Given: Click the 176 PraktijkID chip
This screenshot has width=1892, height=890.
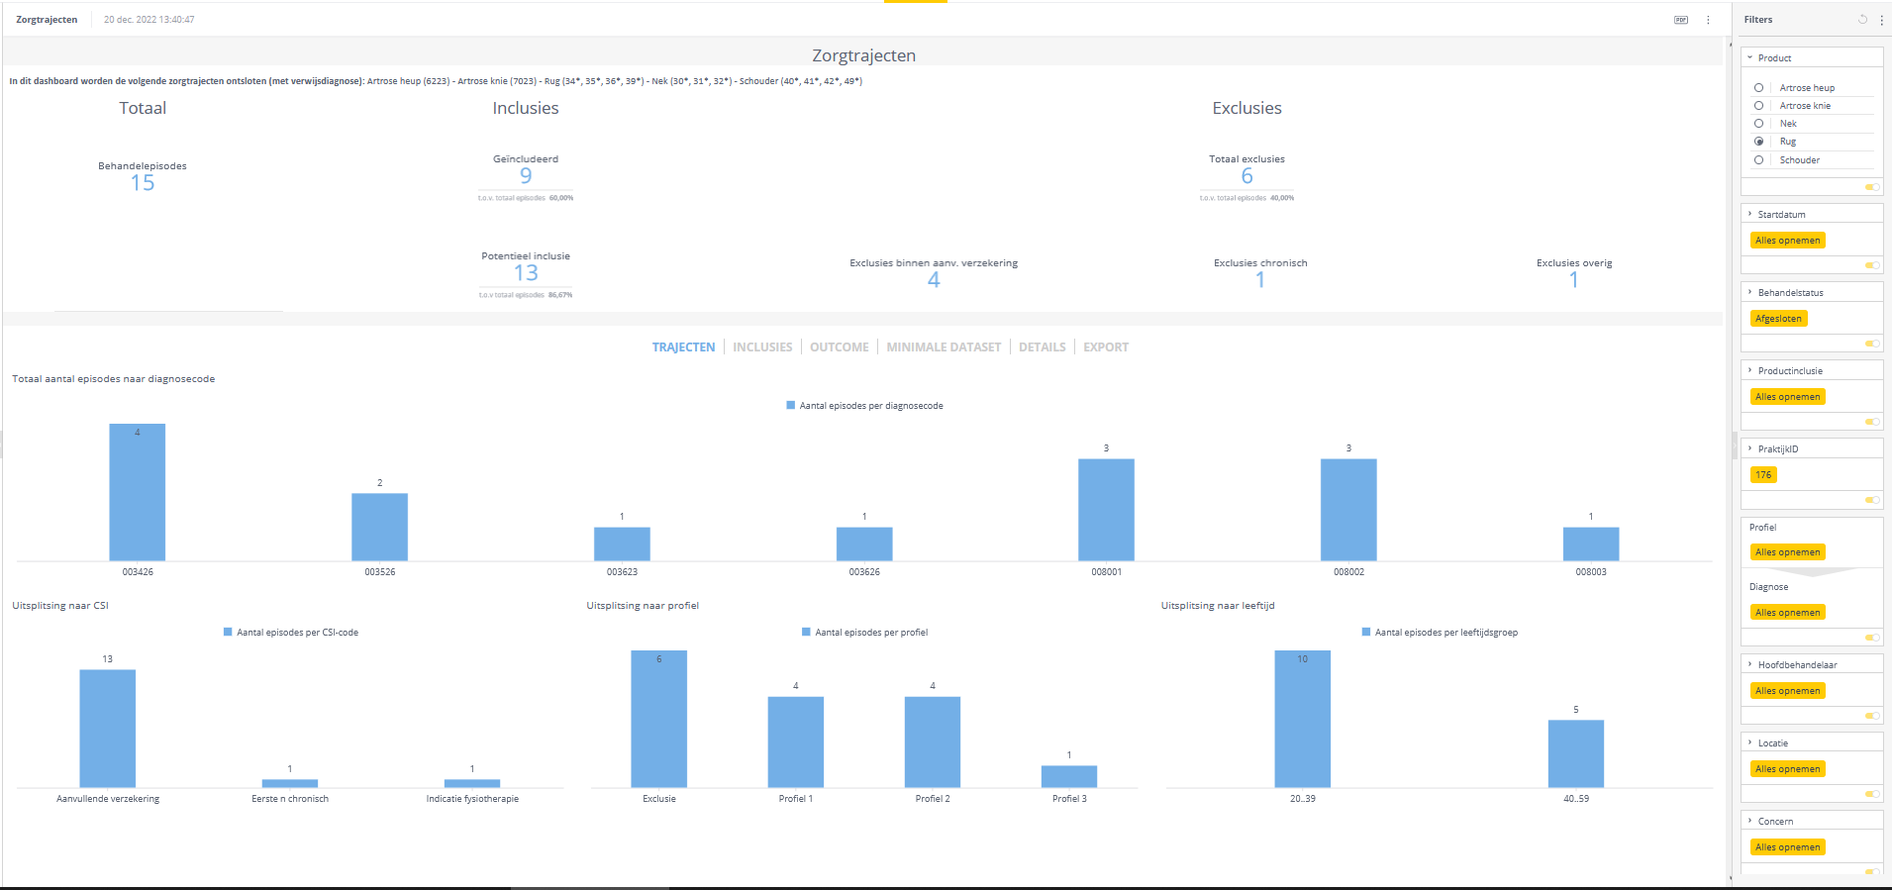Looking at the screenshot, I should pos(1763,475).
